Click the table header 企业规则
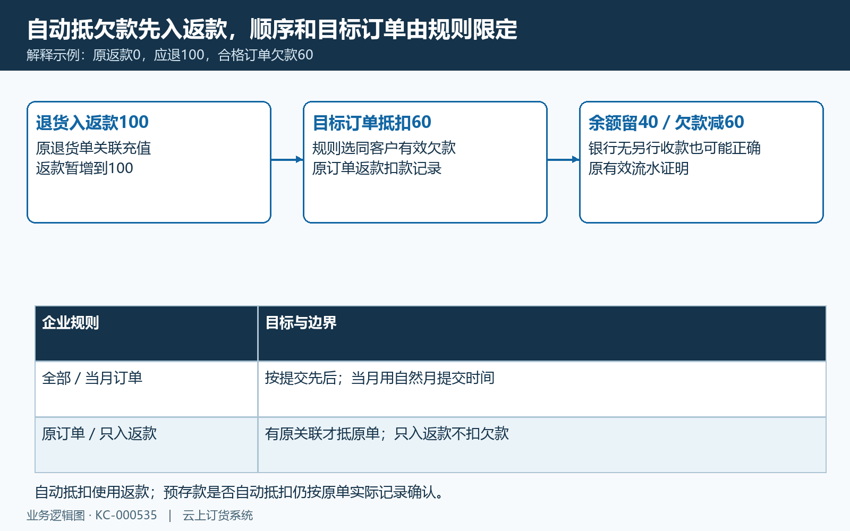The height and width of the screenshot is (531, 850). (x=146, y=333)
